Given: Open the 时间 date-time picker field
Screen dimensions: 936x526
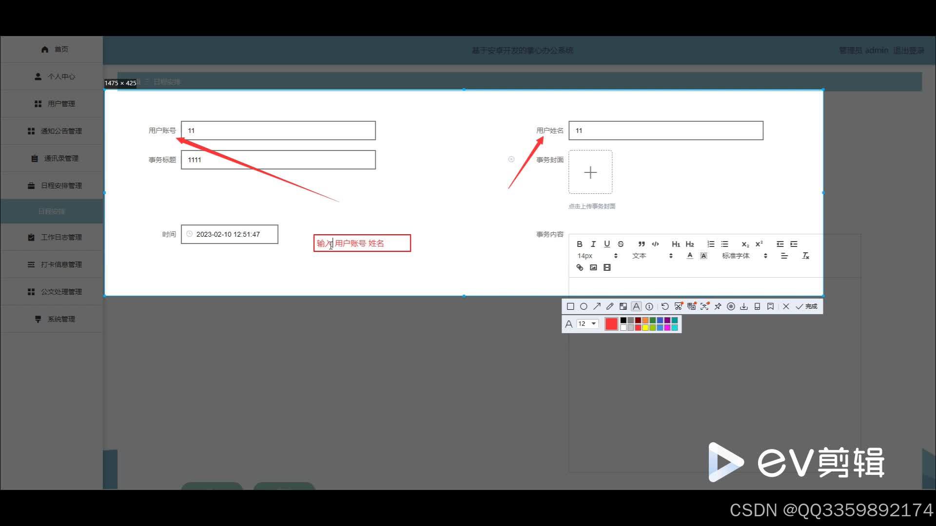Looking at the screenshot, I should point(230,234).
